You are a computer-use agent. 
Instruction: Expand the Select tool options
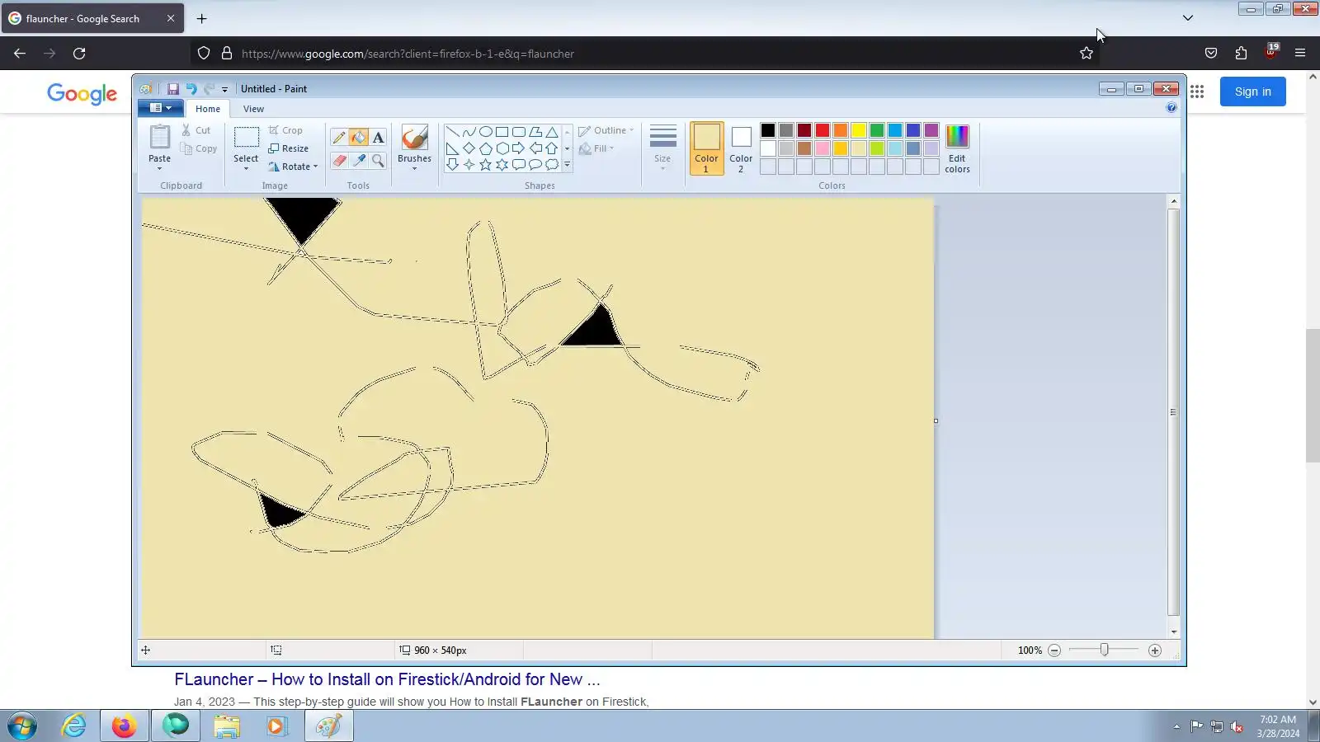click(246, 169)
